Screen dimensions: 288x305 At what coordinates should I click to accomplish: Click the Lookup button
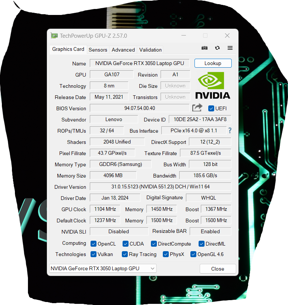213,63
